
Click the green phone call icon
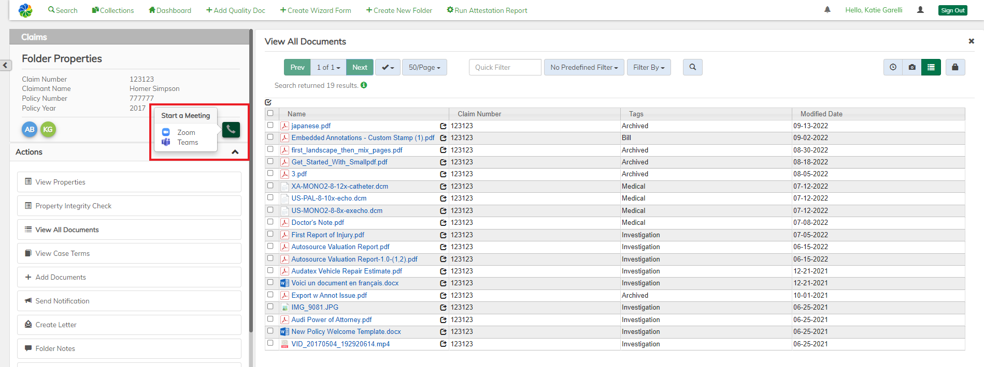[231, 129]
